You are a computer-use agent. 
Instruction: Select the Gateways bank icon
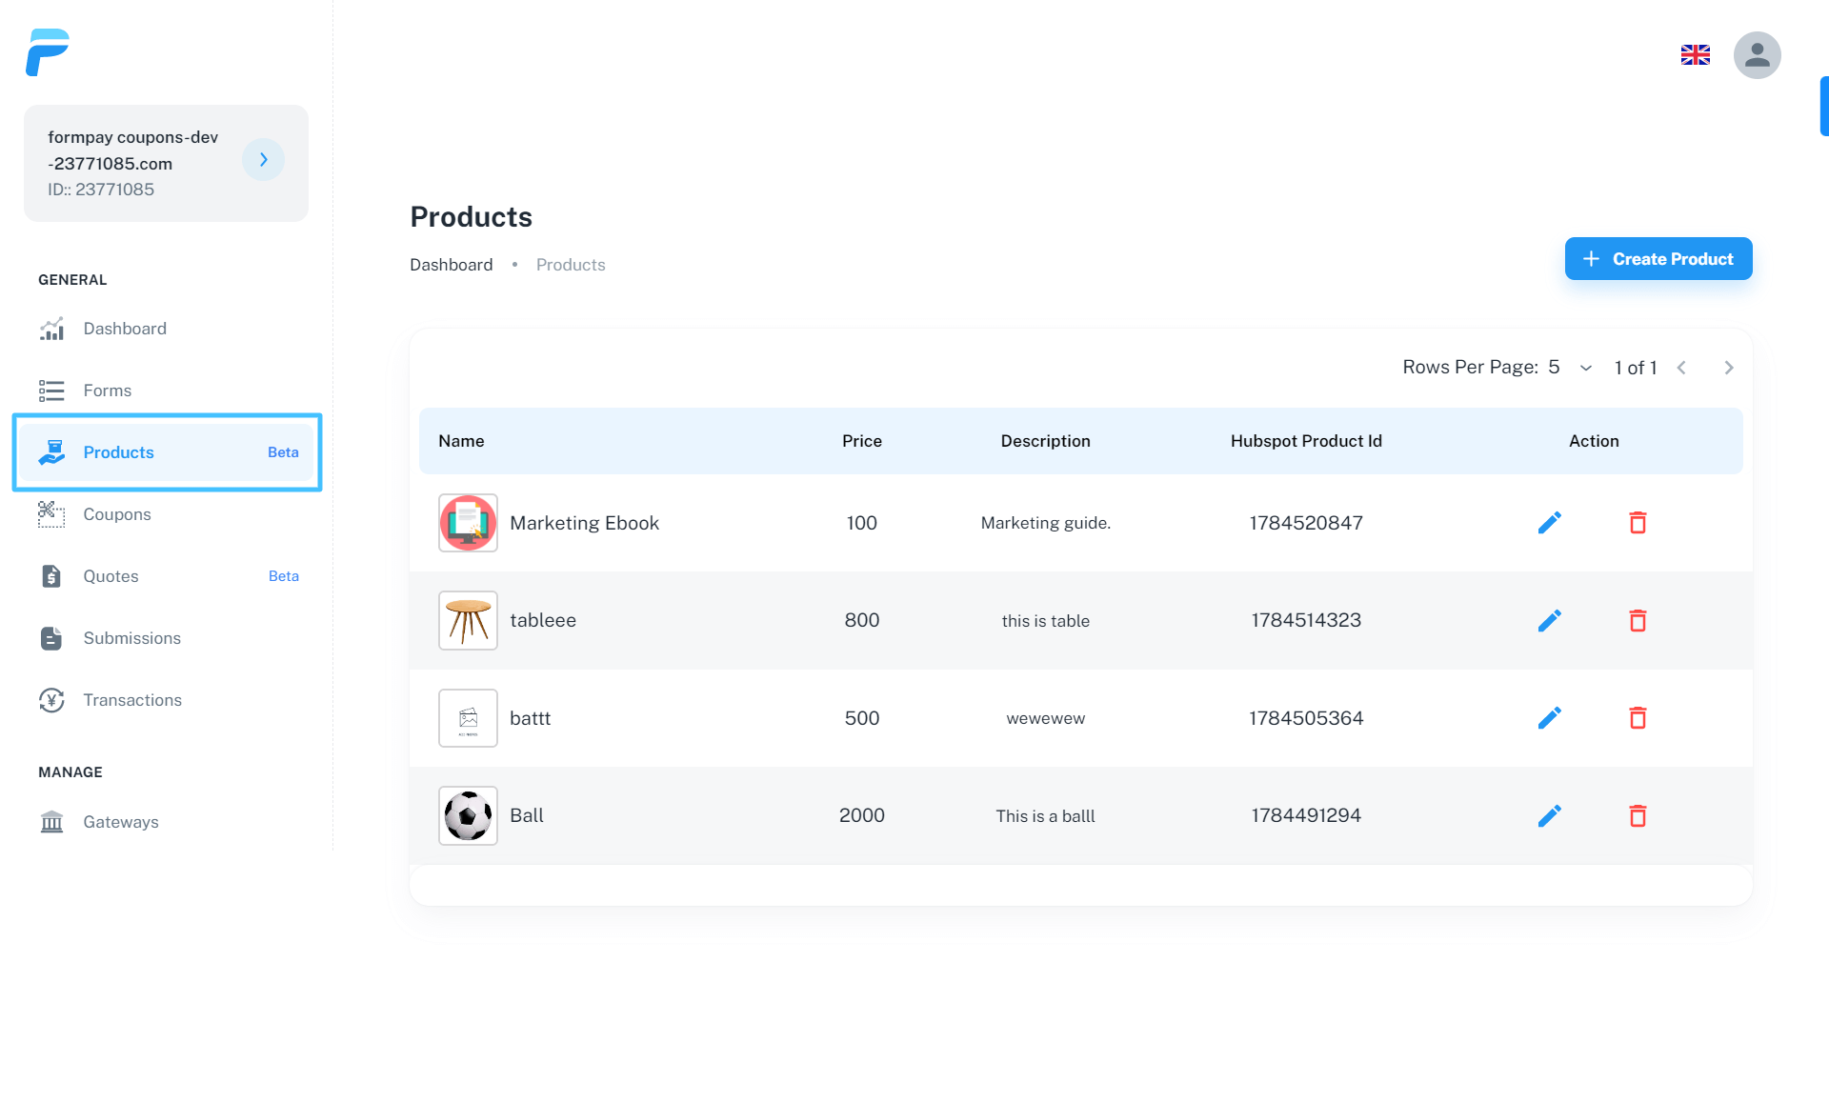point(52,822)
